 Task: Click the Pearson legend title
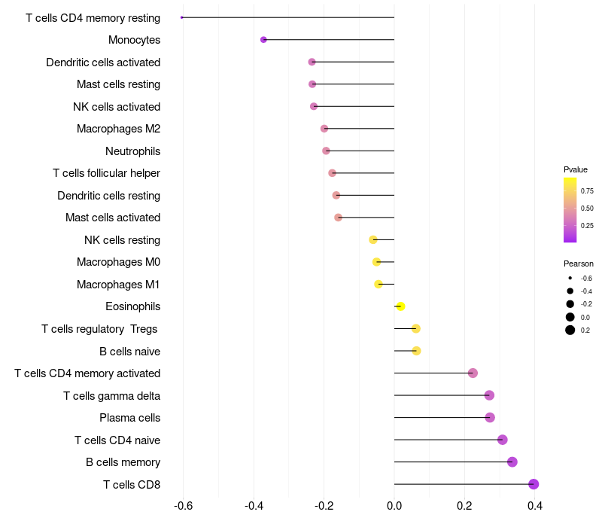pyautogui.click(x=578, y=263)
